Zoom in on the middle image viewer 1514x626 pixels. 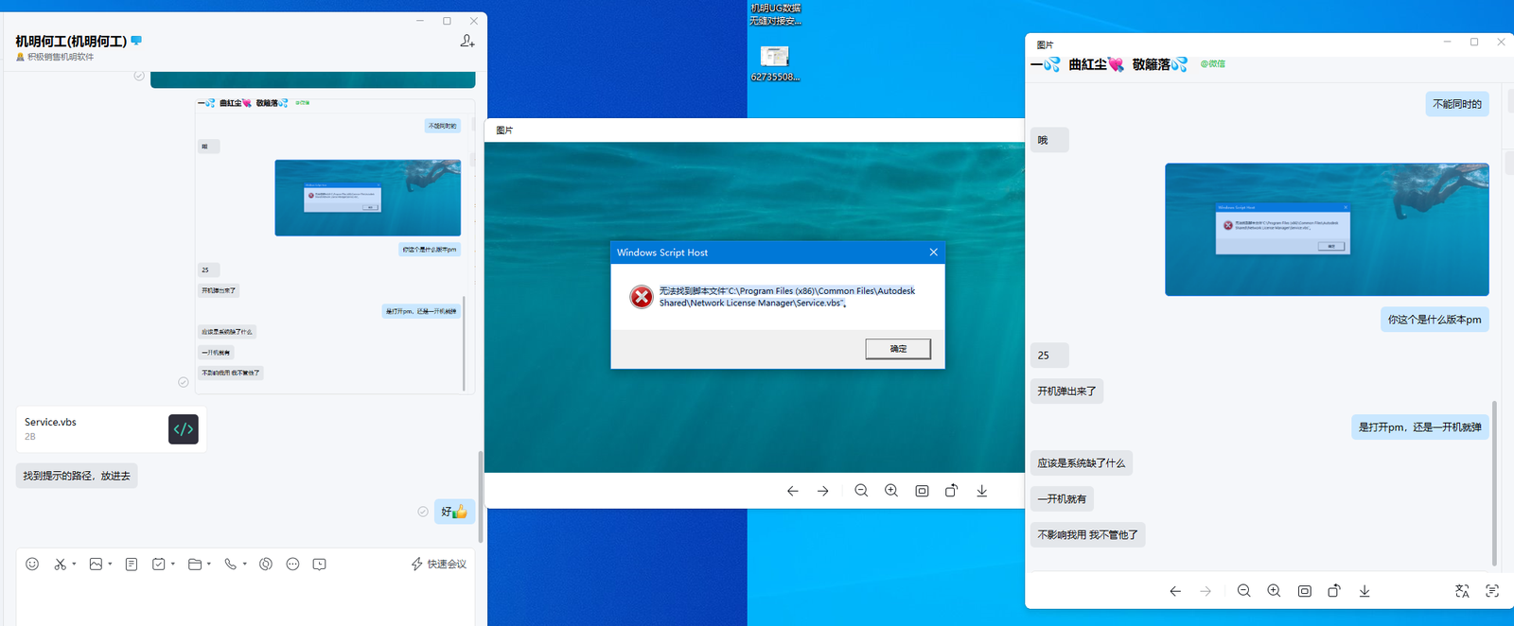coord(891,491)
